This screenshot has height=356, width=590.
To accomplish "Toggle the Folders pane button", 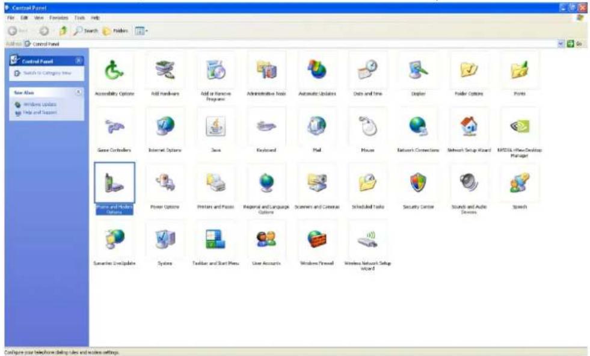I will (115, 31).
